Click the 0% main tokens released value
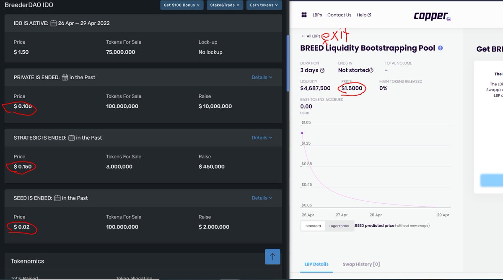Image resolution: width=503 pixels, height=280 pixels. [383, 88]
